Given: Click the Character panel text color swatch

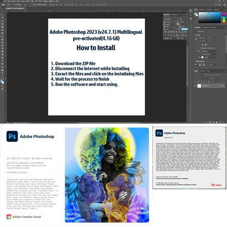Looking at the screenshot, I should pos(184,29).
